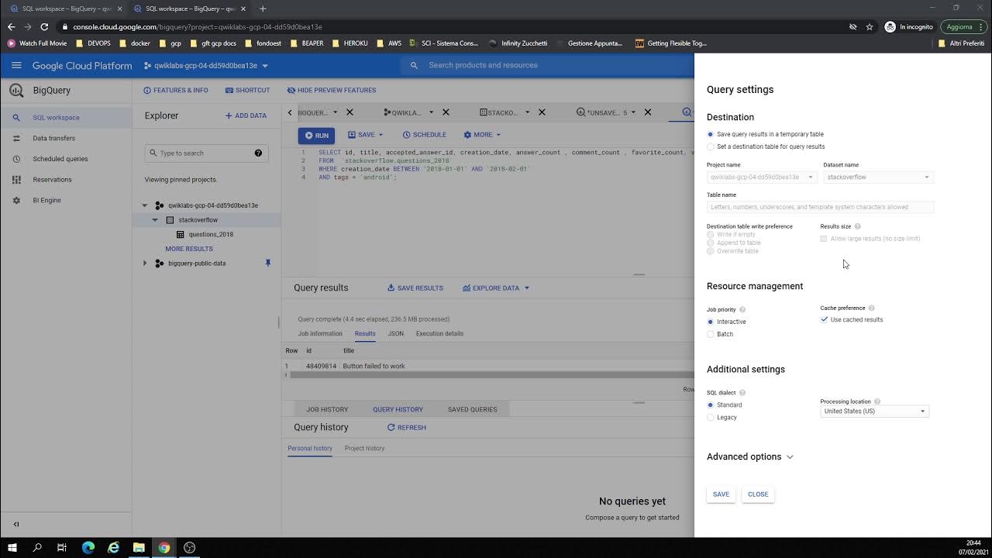This screenshot has width=992, height=558.
Task: Switch to Project history tab
Action: pos(364,449)
